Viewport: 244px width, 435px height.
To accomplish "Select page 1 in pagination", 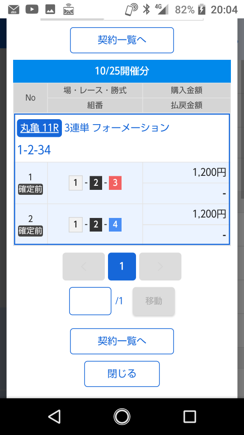I will coord(122,266).
